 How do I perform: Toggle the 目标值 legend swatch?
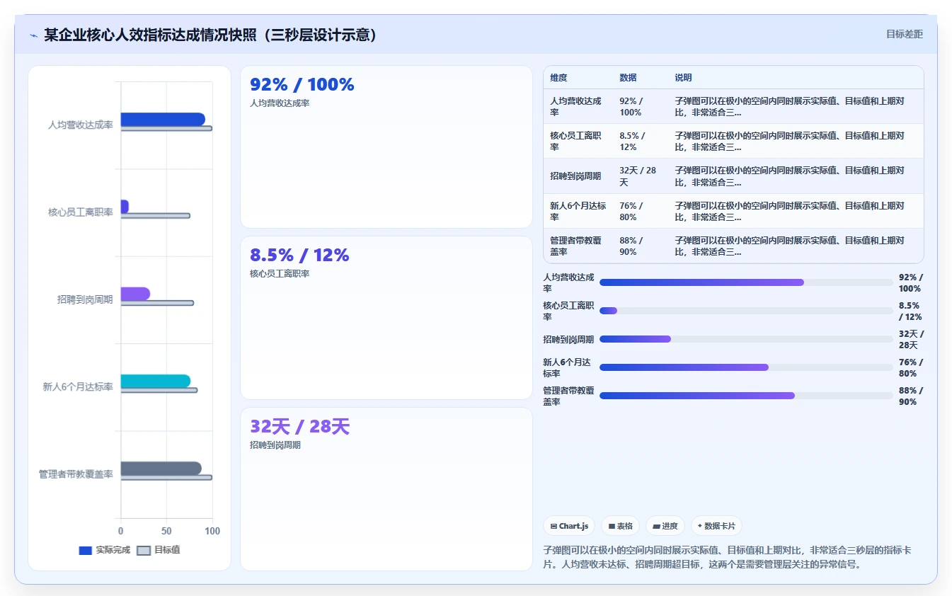click(144, 550)
